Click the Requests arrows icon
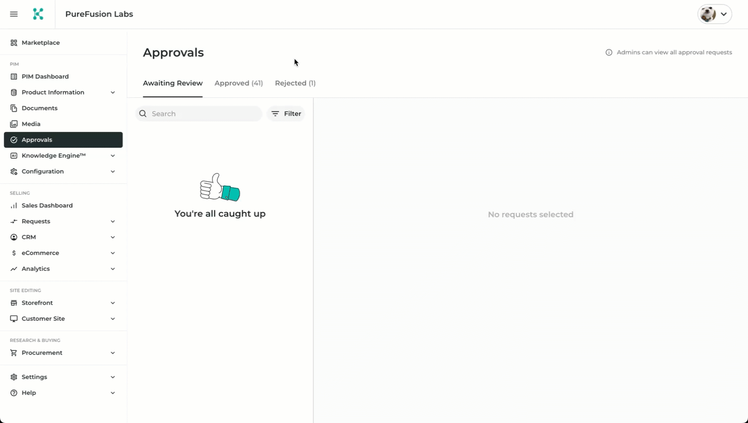Image resolution: width=748 pixels, height=423 pixels. point(14,221)
